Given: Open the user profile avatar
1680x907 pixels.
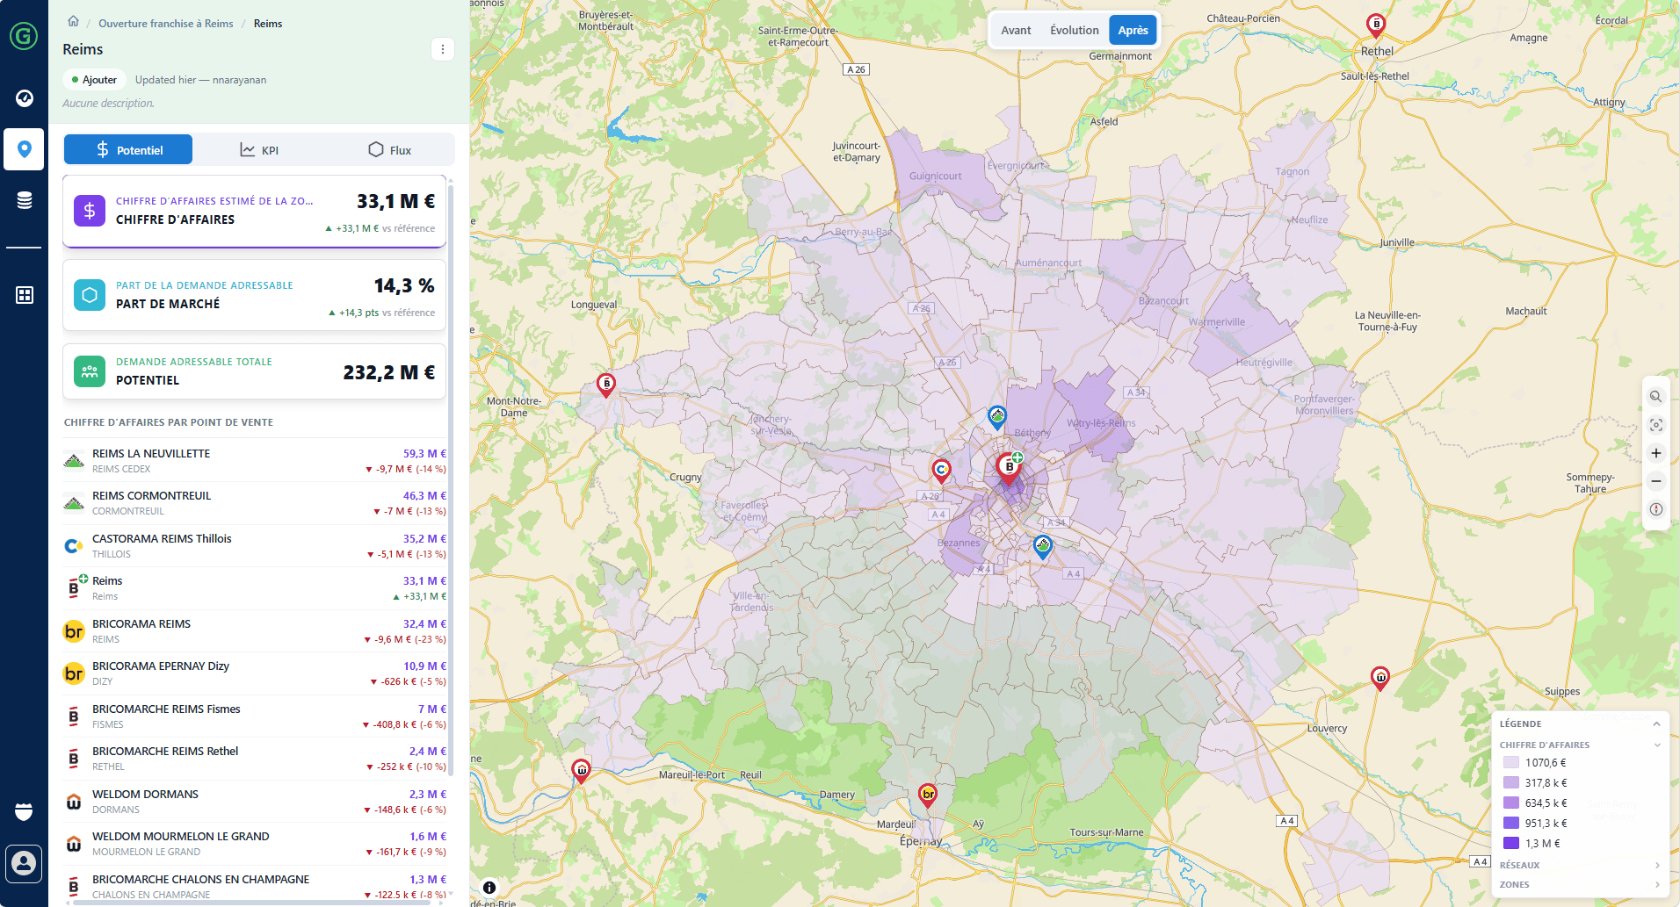Looking at the screenshot, I should coord(25,864).
